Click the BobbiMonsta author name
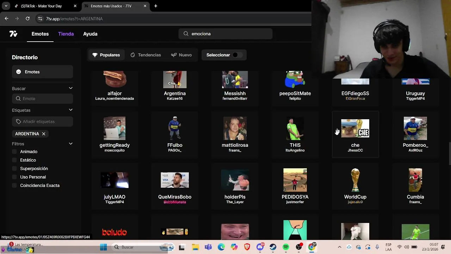The width and height of the screenshot is (451, 254). point(175,202)
